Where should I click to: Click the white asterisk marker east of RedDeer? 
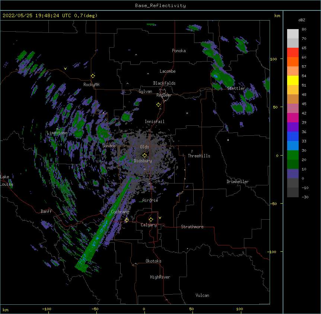pyautogui.click(x=187, y=113)
